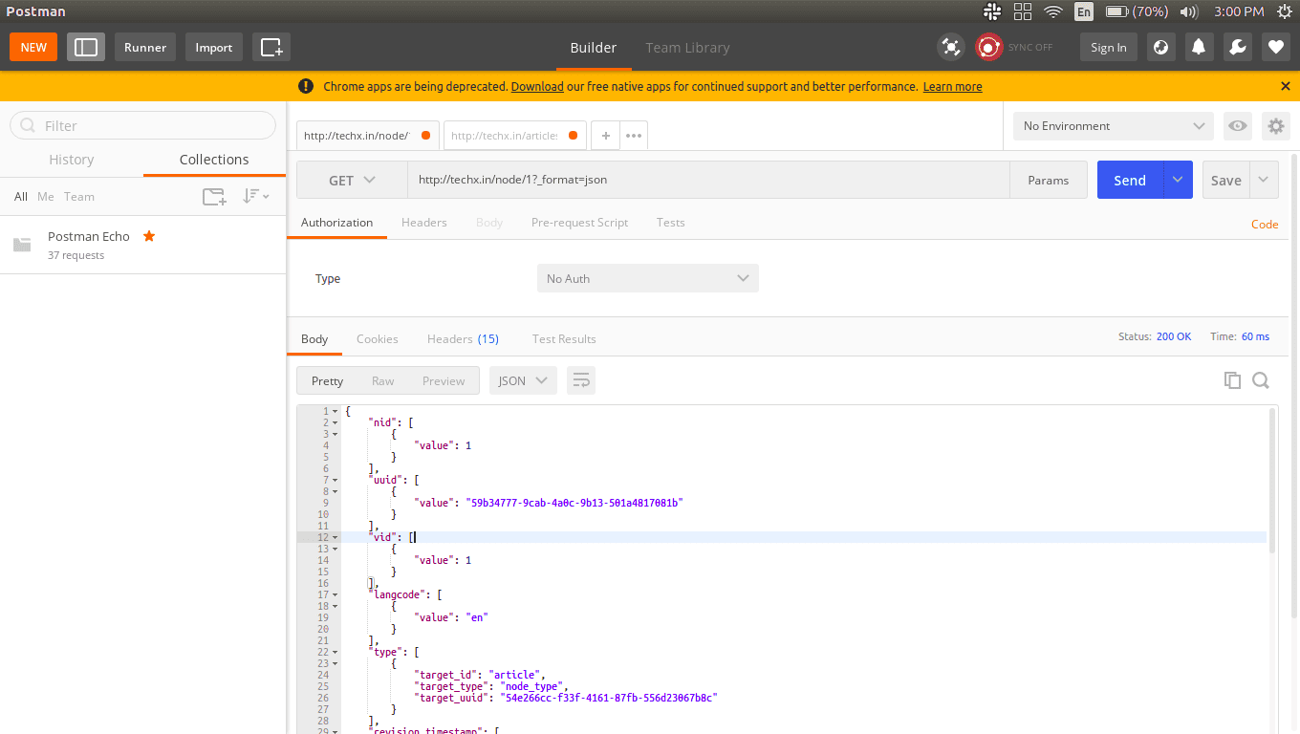
Task: Open the Code link
Action: pos(1265,224)
